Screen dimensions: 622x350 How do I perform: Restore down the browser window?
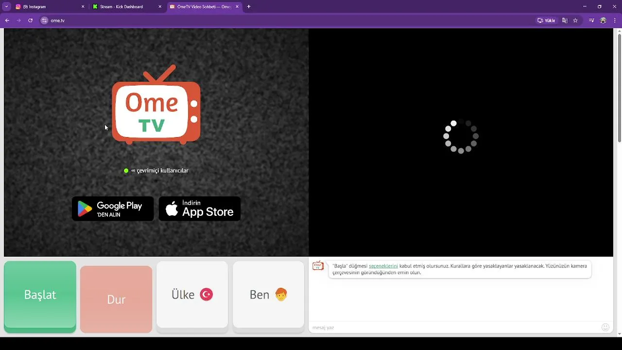pyautogui.click(x=599, y=7)
